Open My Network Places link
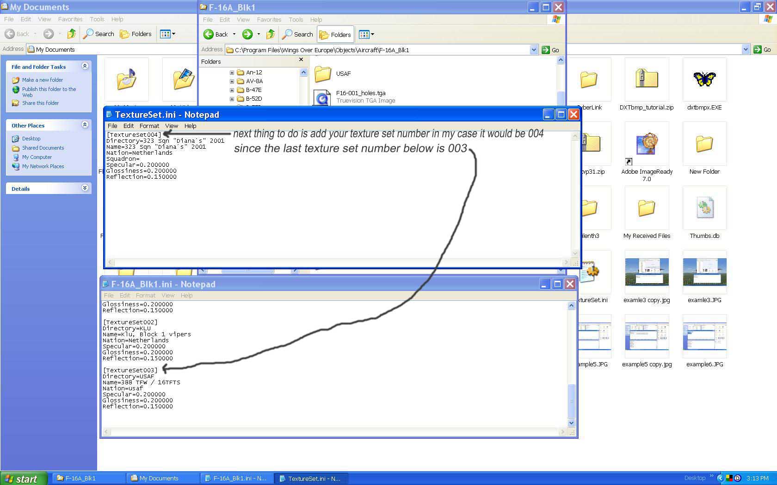 (43, 166)
